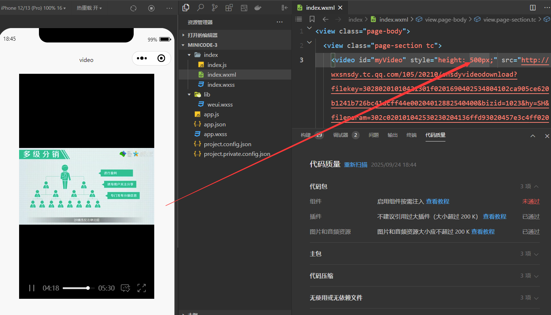Open the extensions view icon
This screenshot has height=315, width=551.
coord(229,8)
